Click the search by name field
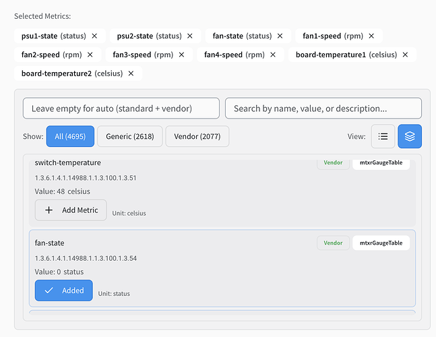 pyautogui.click(x=323, y=108)
